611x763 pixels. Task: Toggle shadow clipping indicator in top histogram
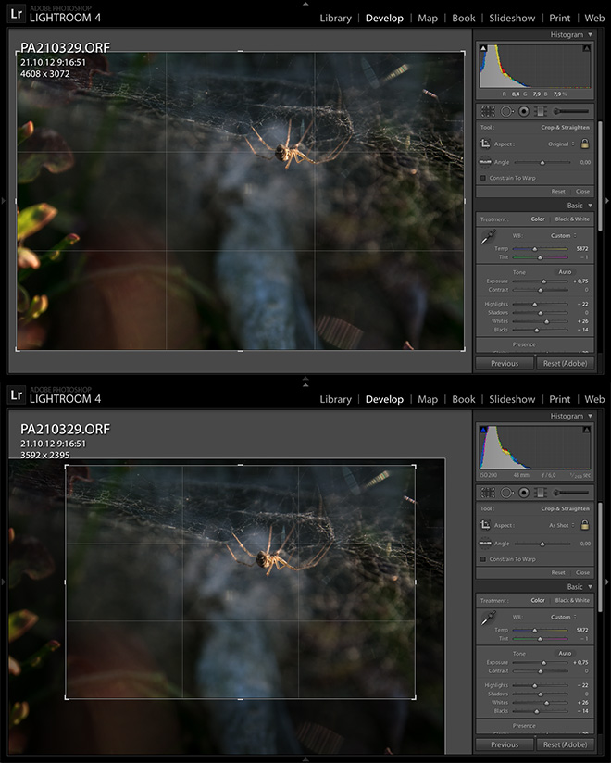tap(483, 48)
